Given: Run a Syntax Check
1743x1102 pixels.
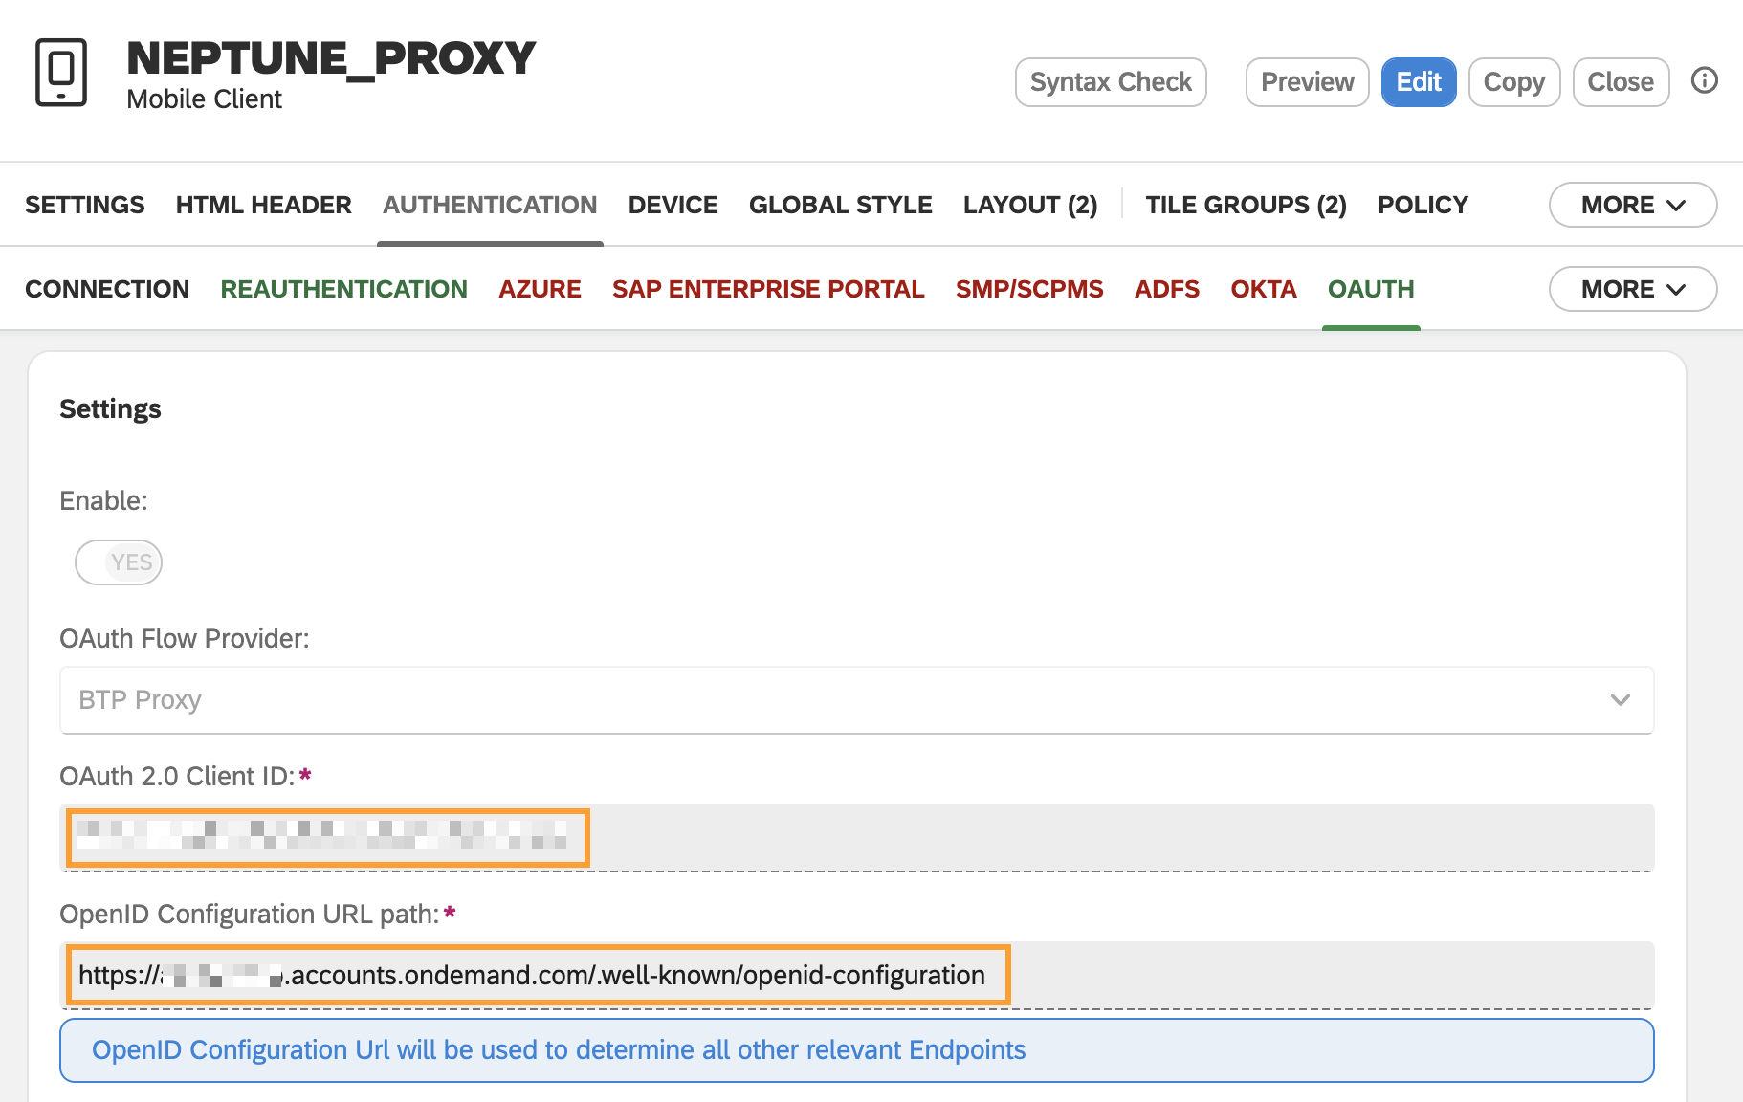Looking at the screenshot, I should (1110, 81).
